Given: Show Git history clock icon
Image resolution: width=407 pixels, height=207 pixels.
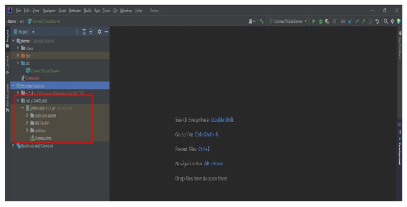Looking at the screenshot, I should pyautogui.click(x=370, y=21).
